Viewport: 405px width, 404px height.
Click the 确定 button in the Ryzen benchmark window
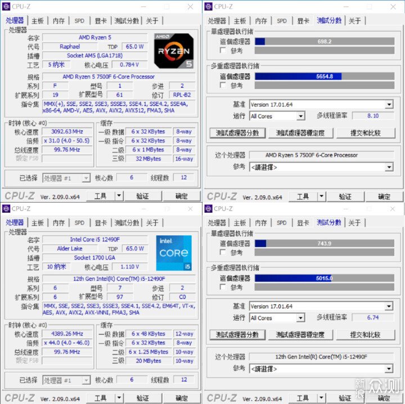point(384,196)
